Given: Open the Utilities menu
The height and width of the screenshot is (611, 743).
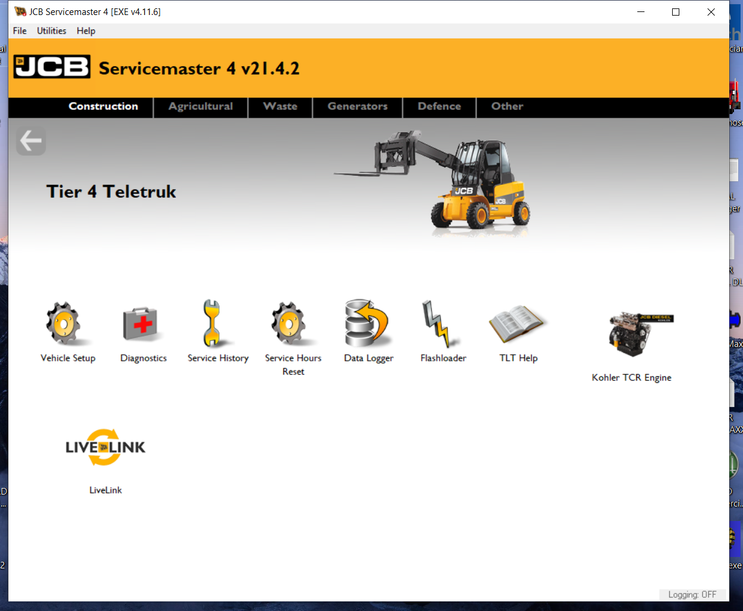Looking at the screenshot, I should (52, 31).
